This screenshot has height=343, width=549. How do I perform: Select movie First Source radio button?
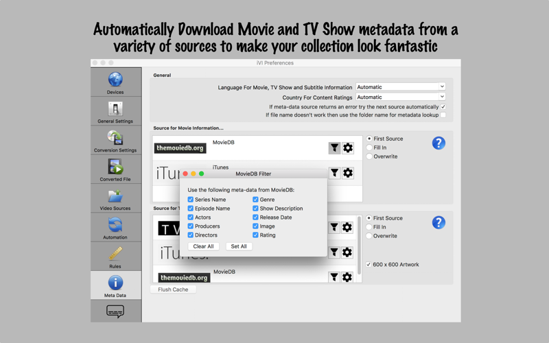click(x=369, y=139)
